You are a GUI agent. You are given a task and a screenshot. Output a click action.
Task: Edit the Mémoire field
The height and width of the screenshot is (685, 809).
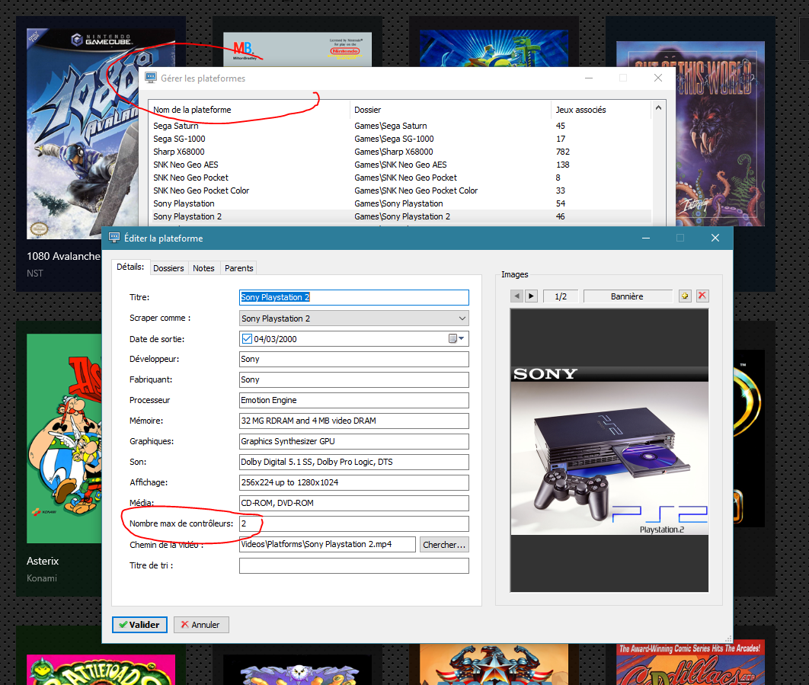click(x=354, y=421)
